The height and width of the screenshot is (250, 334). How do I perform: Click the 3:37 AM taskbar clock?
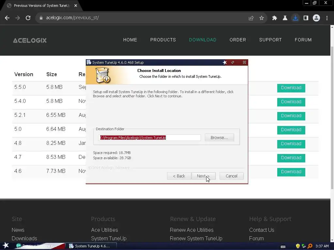coord(322,246)
